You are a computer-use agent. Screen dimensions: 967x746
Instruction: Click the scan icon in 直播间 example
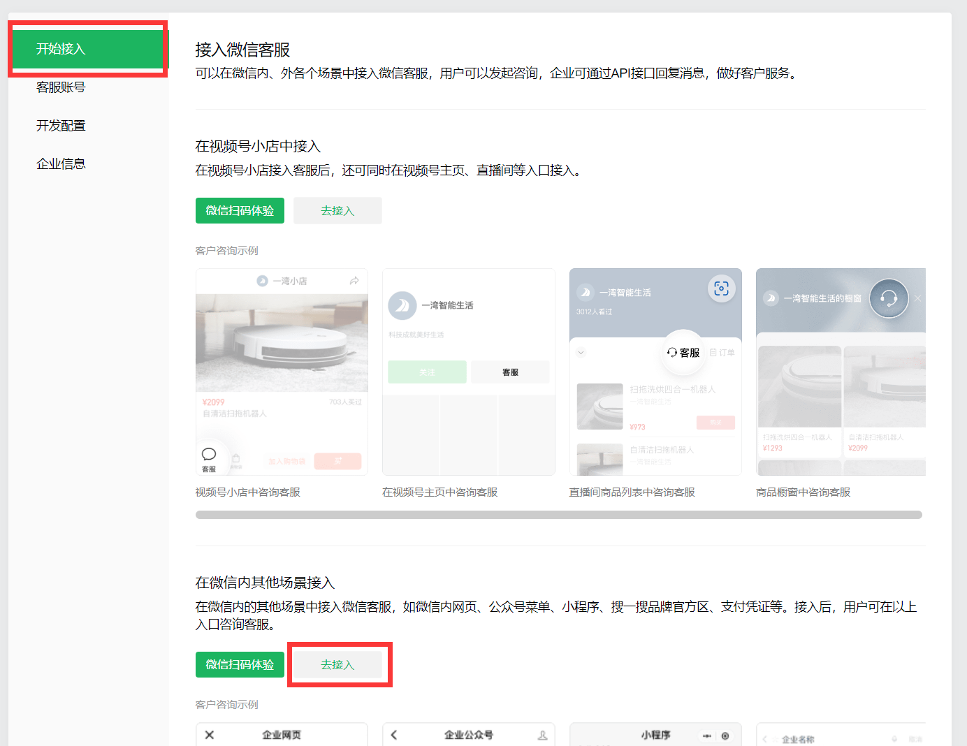click(722, 288)
